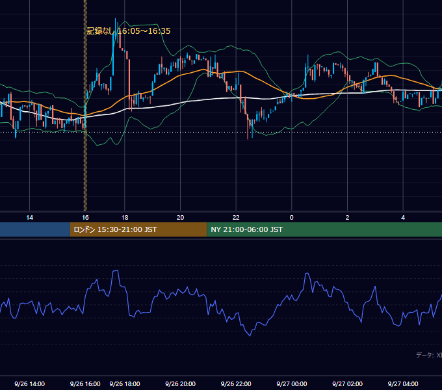The image size is (442, 390).
Task: Click the 0 hour label on price chart axis
Action: (291, 218)
